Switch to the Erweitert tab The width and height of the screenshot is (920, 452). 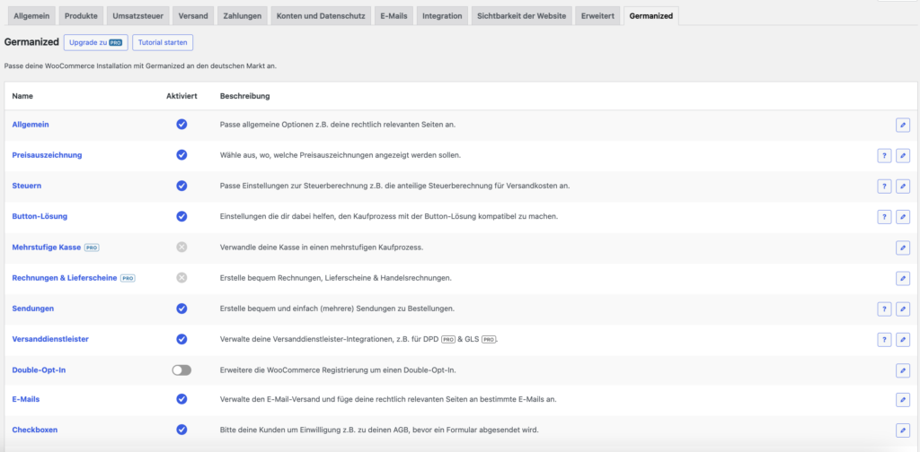click(597, 16)
